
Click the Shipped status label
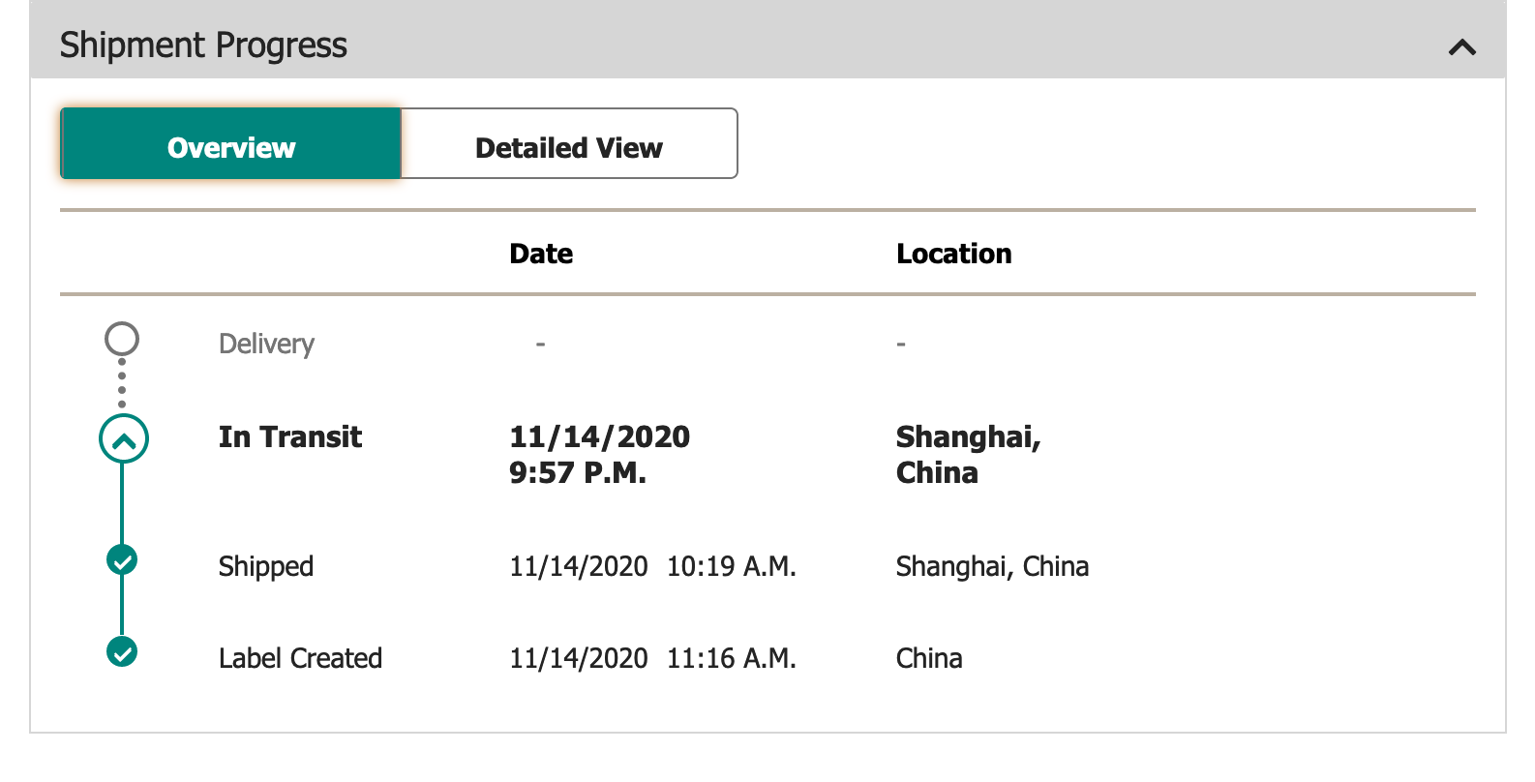266,566
